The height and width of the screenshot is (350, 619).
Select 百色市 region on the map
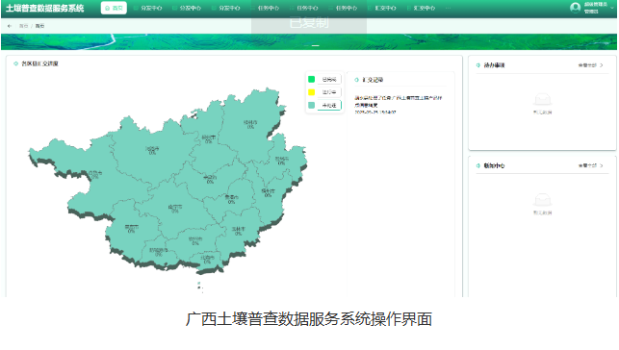coord(94,175)
